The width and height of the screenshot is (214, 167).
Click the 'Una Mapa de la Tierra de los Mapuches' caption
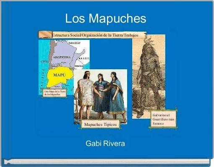(55, 93)
